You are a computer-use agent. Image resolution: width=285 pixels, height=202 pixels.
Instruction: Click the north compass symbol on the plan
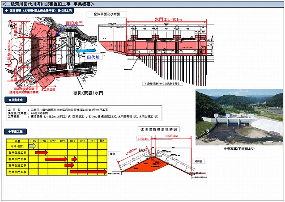pyautogui.click(x=13, y=26)
